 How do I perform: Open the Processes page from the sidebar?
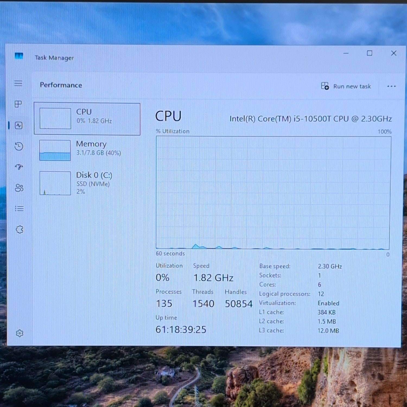coord(18,104)
